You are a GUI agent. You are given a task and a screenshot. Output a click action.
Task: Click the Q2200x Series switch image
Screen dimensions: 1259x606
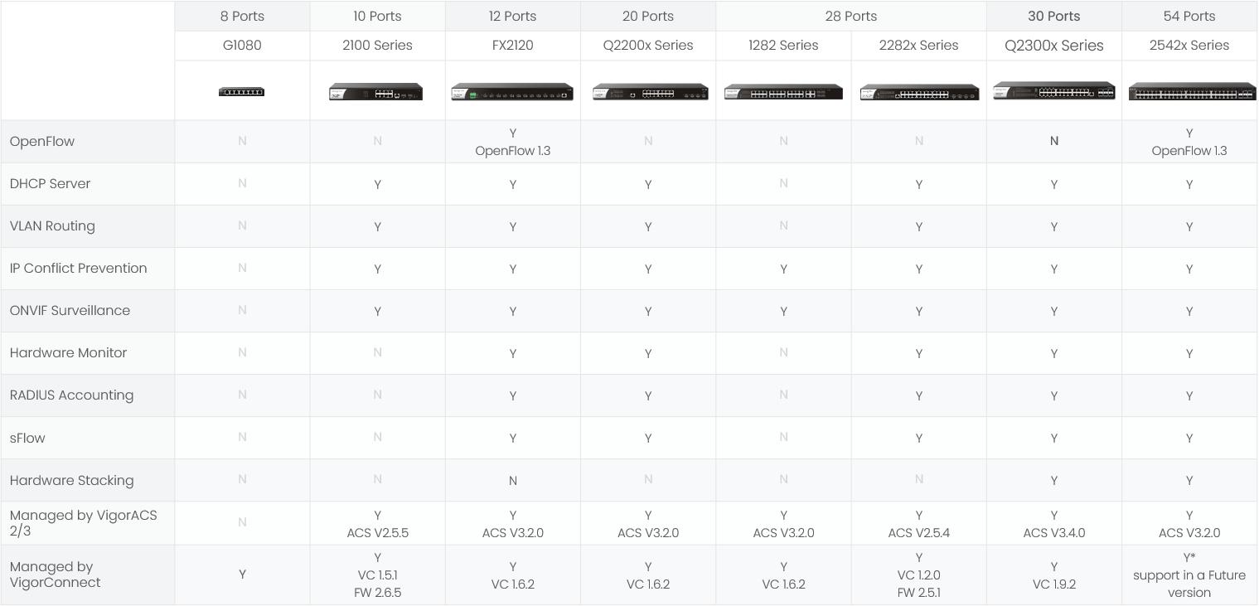pos(650,92)
